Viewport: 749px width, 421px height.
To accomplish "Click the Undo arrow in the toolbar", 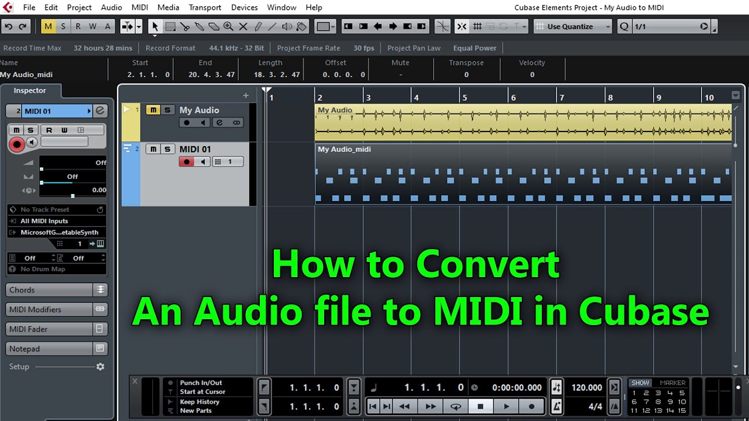I will 9,26.
